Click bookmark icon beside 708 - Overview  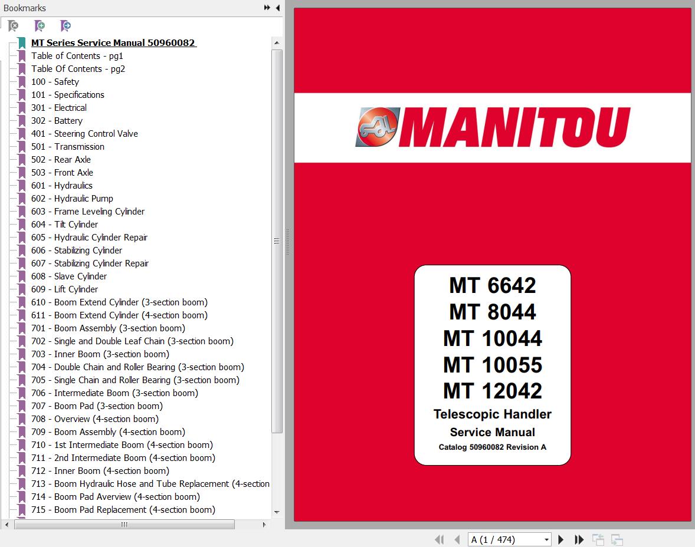[22, 419]
